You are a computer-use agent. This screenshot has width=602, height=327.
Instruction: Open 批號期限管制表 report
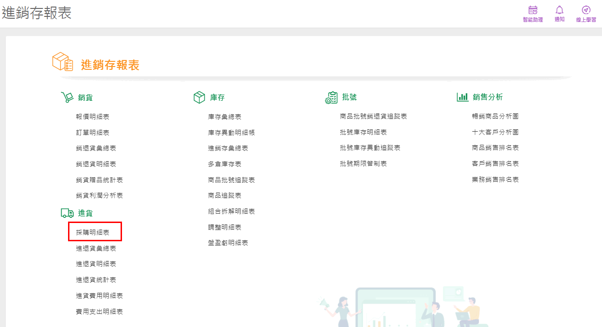click(364, 163)
